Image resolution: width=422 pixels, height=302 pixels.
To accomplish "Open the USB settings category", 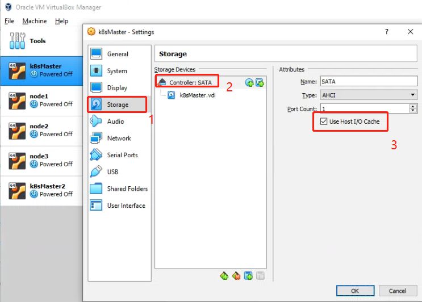I will click(x=119, y=172).
